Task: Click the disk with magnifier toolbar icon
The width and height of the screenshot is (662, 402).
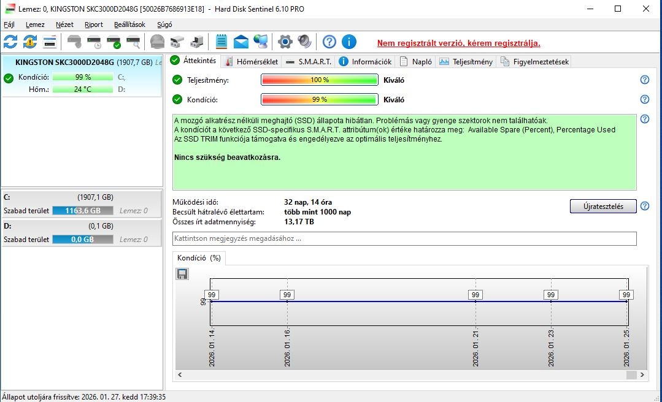Action: pos(133,42)
